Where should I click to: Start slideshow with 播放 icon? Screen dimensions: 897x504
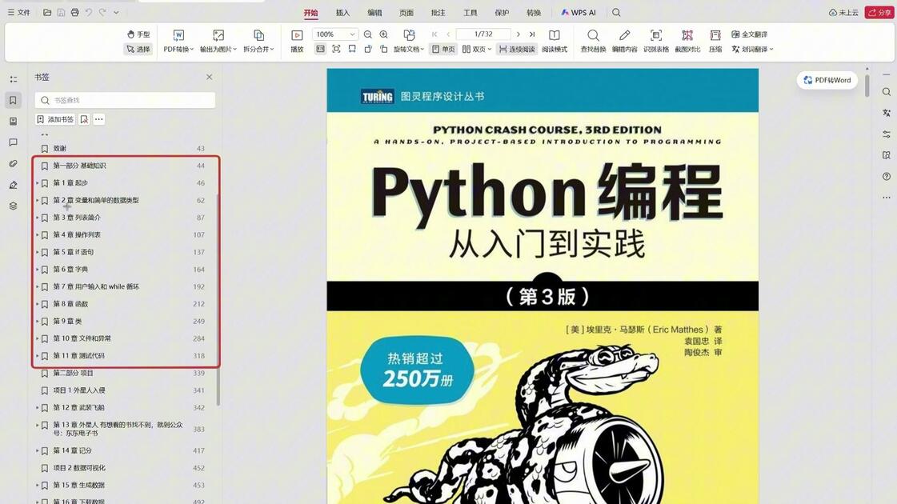coord(297,41)
